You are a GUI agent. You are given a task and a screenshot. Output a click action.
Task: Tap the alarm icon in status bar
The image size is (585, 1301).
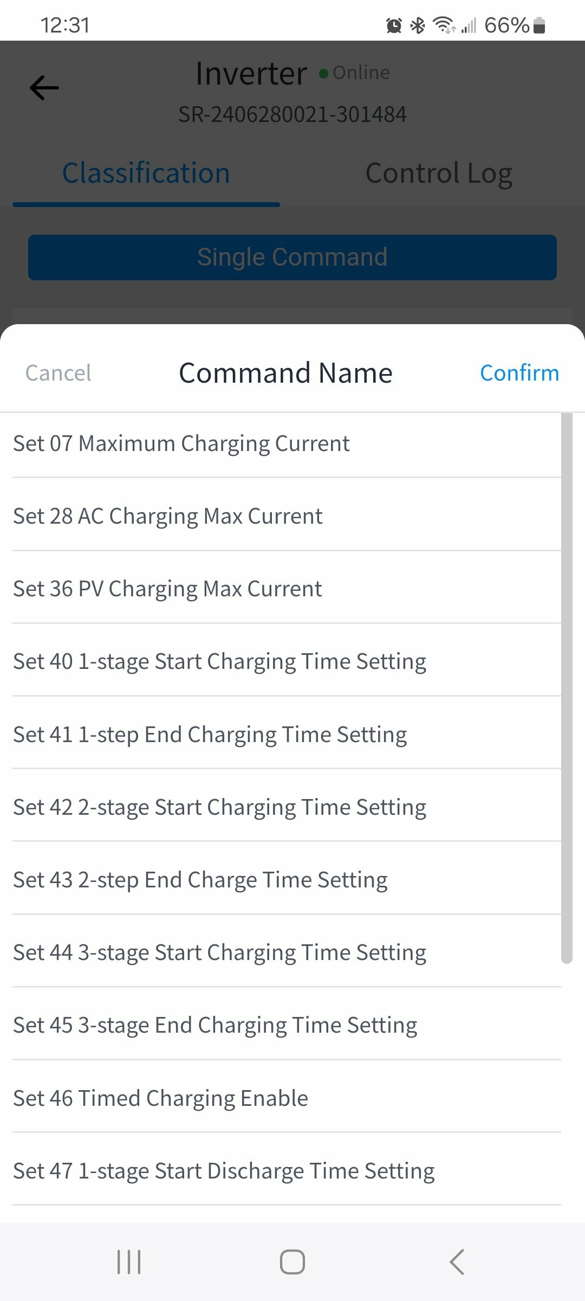click(x=394, y=25)
